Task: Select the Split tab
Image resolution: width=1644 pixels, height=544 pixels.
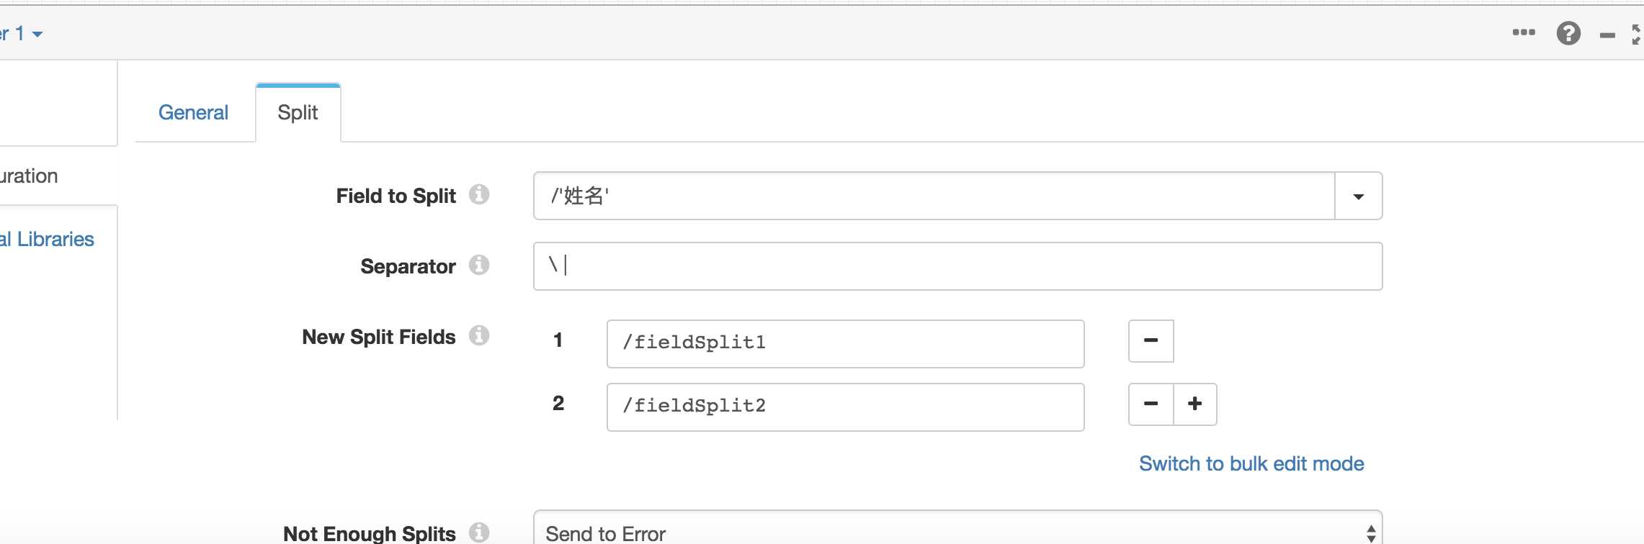Action: click(x=298, y=113)
